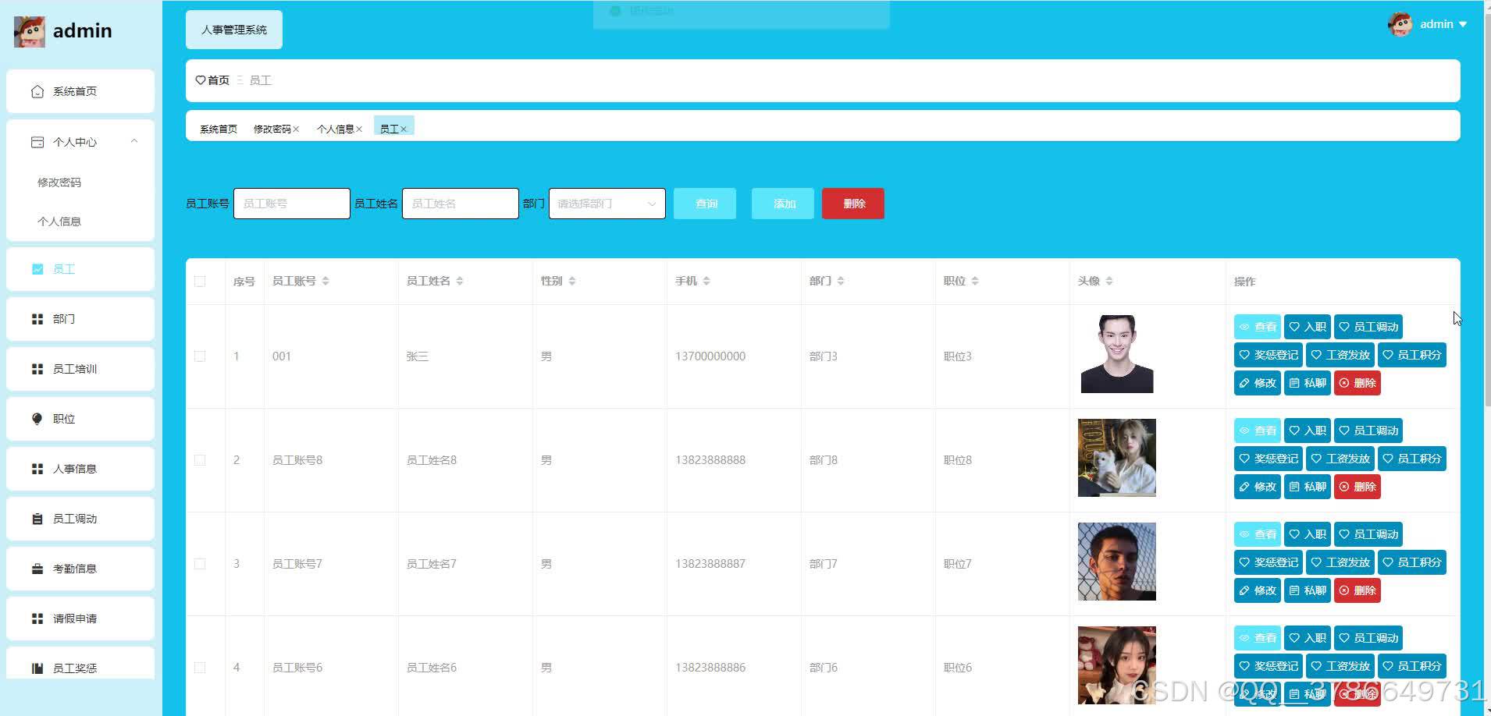Close the 修改密码 tab with its x

pos(296,129)
